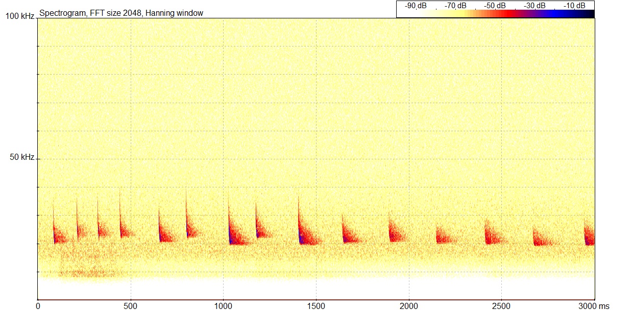
Task: Click the 0 time axis label
Action: point(38,305)
